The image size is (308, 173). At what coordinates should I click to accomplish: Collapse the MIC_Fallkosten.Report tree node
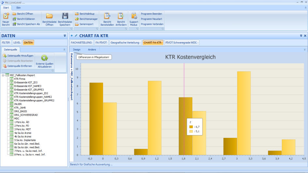click(3, 75)
